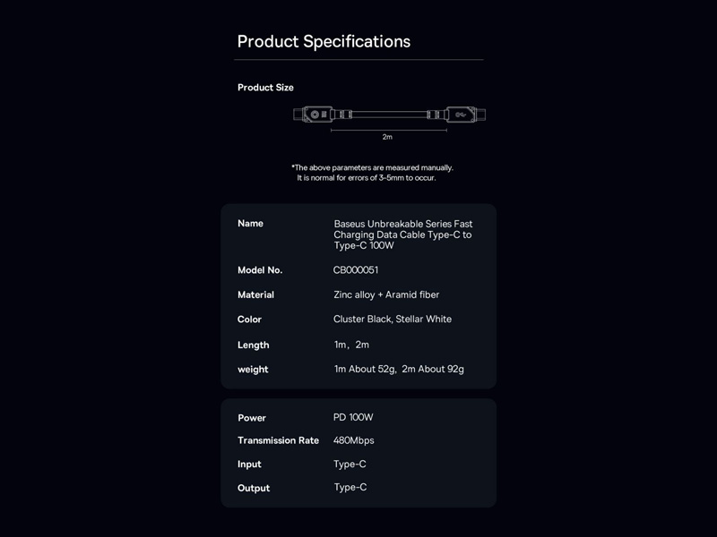Screen dimensions: 717x537
Task: Click the Baseus Unbreakable Series product name
Action: coord(402,234)
